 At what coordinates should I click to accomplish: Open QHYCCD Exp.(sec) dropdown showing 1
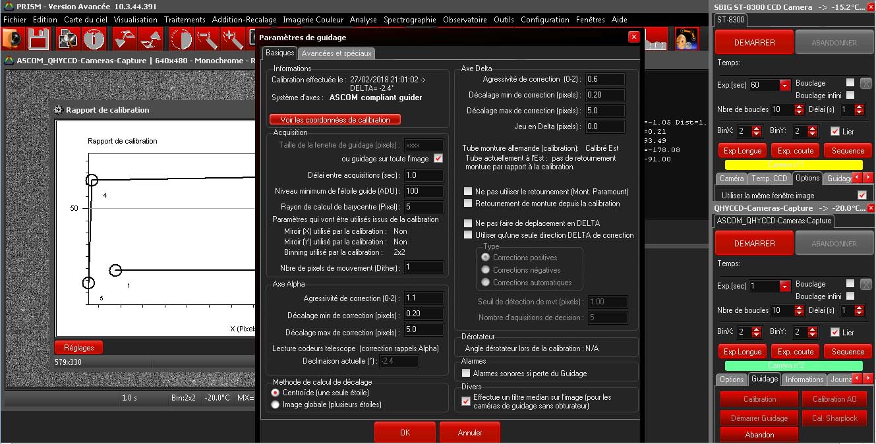pos(784,287)
